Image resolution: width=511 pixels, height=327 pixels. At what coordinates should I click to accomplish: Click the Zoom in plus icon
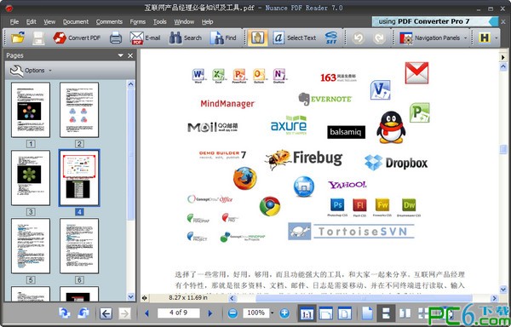(x=284, y=313)
